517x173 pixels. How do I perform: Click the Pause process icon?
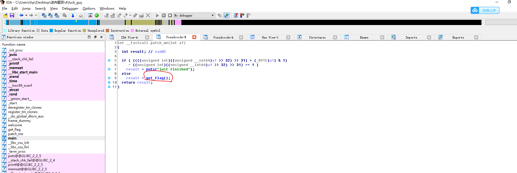pos(164,15)
